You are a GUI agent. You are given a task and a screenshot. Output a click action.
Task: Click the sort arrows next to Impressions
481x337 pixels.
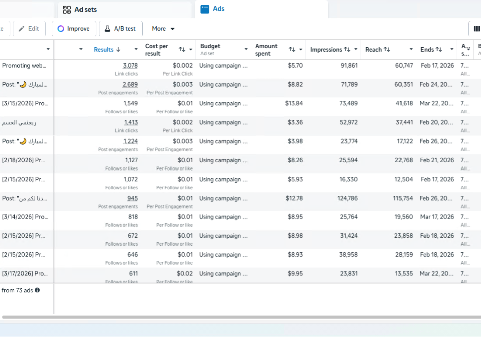(x=347, y=49)
